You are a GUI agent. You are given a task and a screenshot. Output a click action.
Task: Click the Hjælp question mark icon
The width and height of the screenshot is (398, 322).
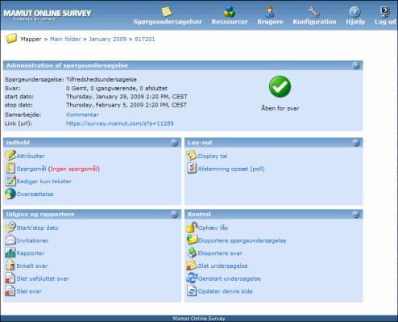click(x=354, y=12)
